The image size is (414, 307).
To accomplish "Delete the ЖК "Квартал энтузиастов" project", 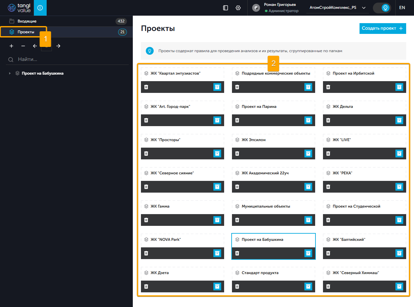I will click(146, 87).
